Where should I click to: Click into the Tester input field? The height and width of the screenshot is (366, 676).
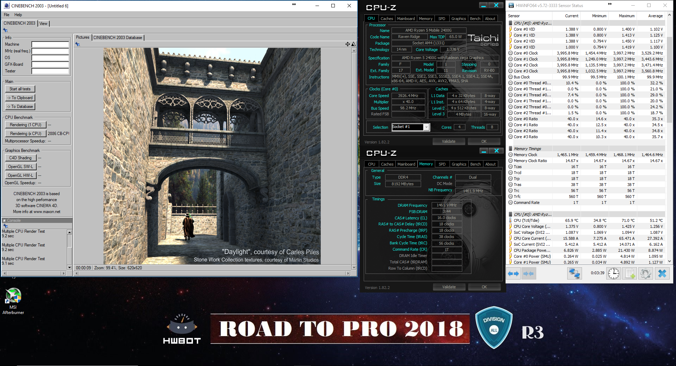50,71
